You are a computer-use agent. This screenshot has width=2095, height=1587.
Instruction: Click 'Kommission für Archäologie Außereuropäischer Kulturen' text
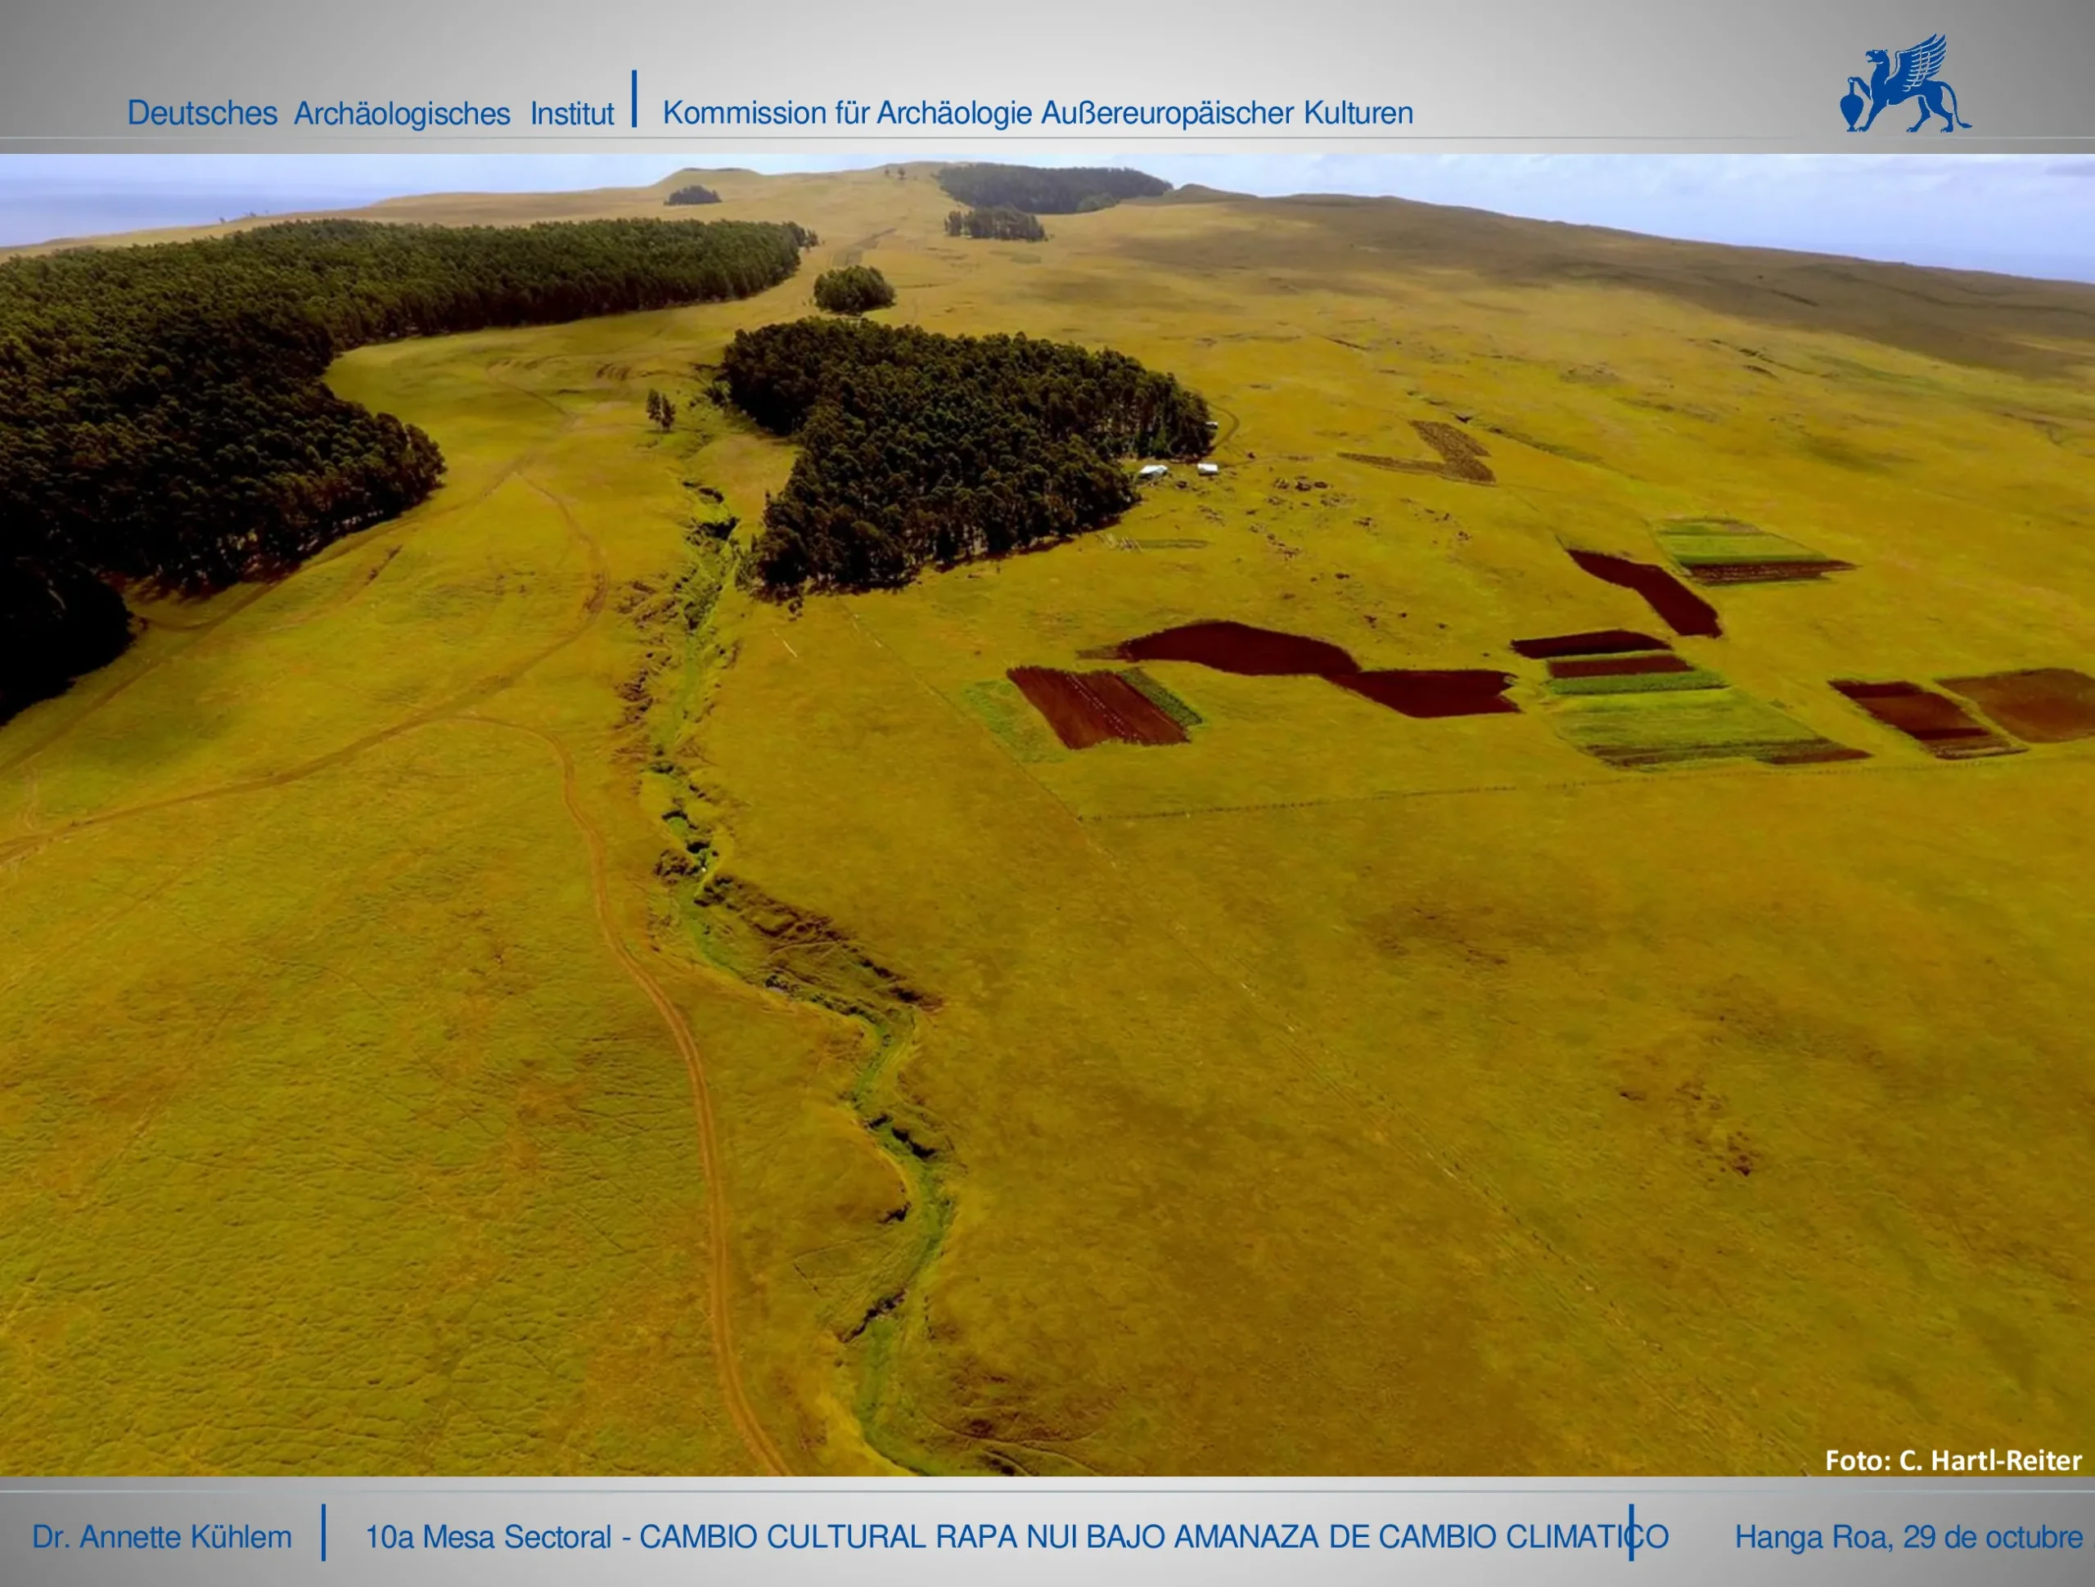(1037, 113)
